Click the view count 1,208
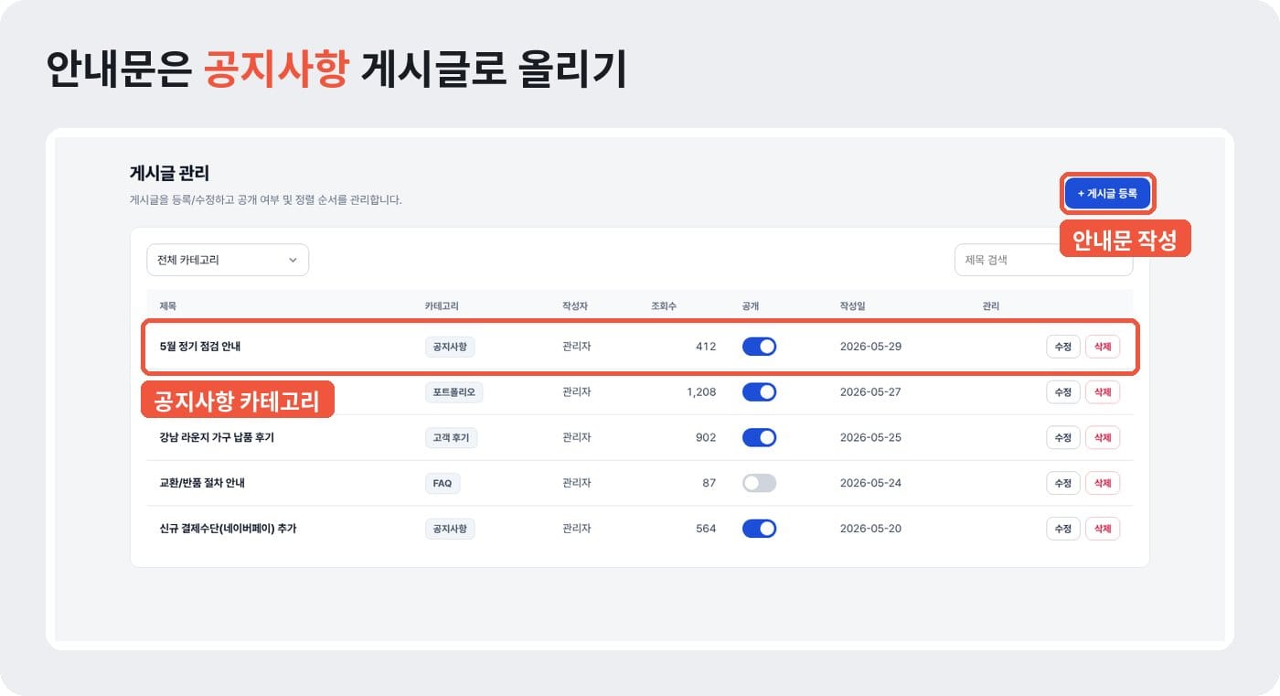The width and height of the screenshot is (1280, 696). coord(701,392)
